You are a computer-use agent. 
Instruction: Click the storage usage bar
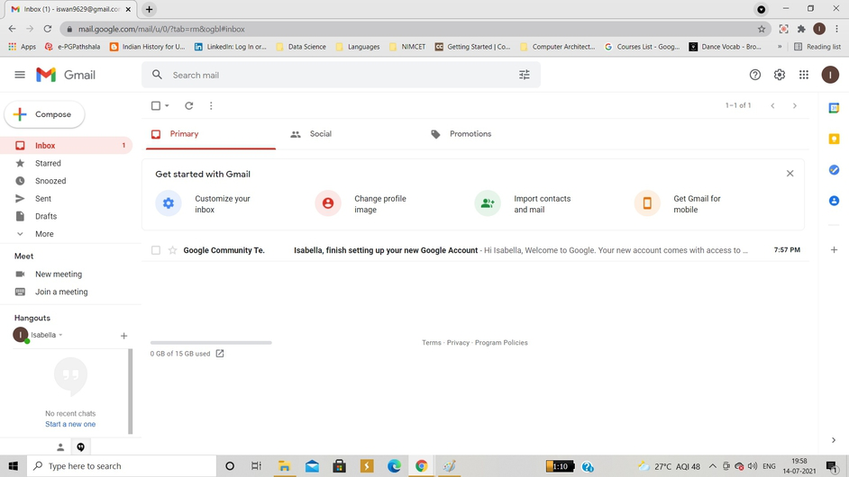point(211,342)
